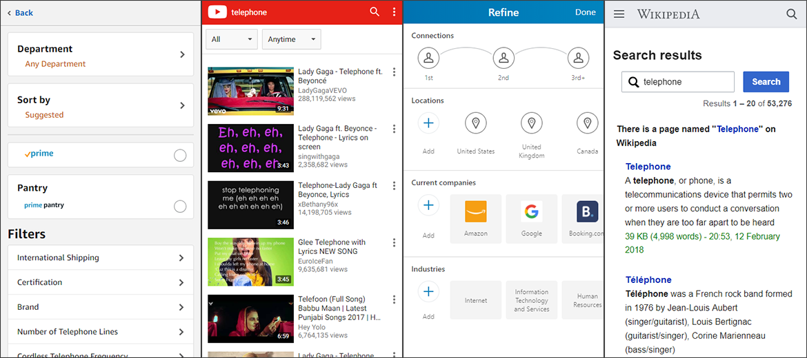Select Information Technology and Services tile

tap(532, 300)
